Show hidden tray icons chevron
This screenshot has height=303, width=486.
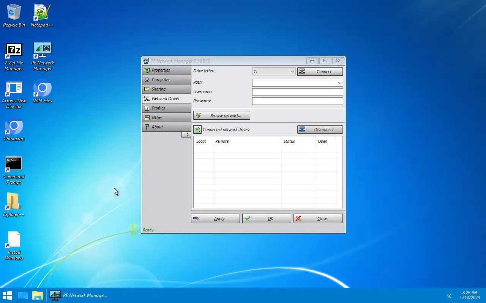pos(449,296)
